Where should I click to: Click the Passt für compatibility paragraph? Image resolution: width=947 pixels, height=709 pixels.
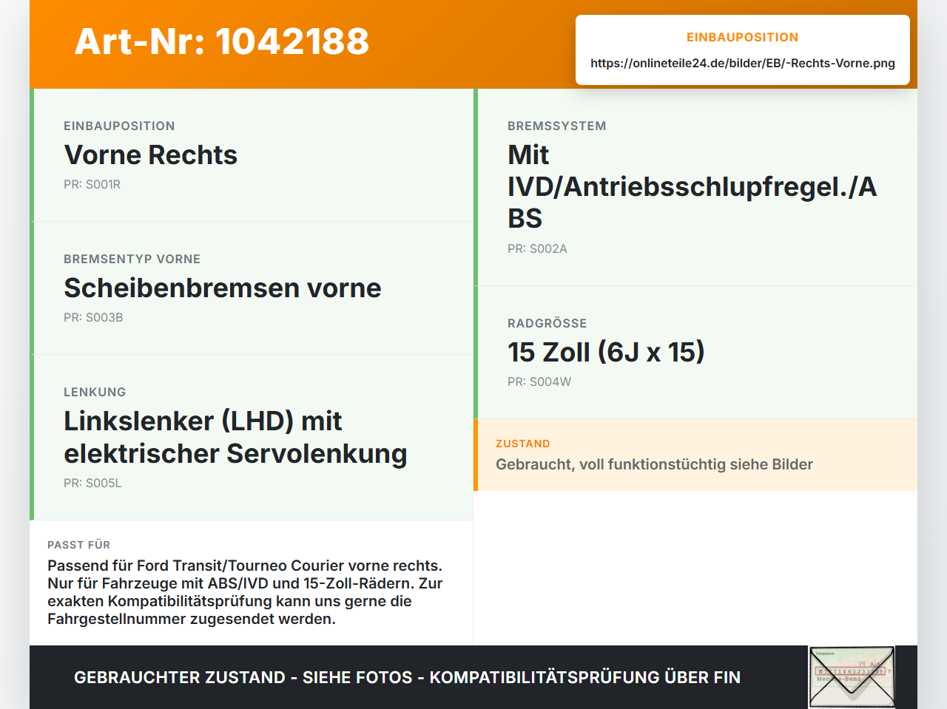245,592
